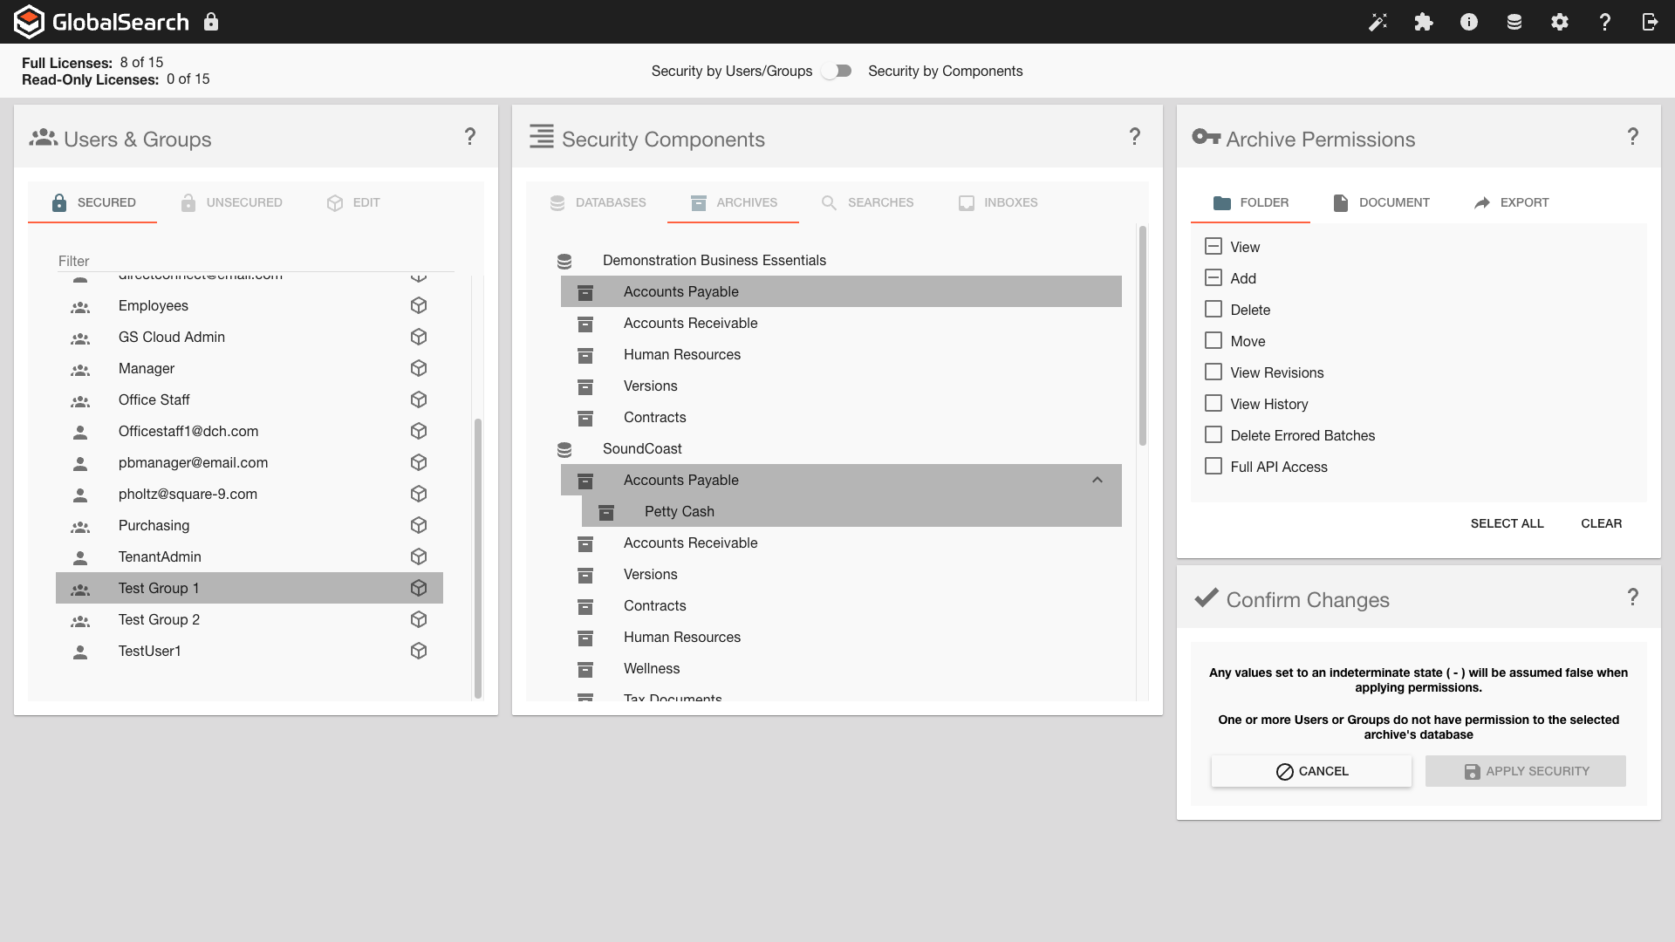Click the info circle icon in header

coord(1469,22)
